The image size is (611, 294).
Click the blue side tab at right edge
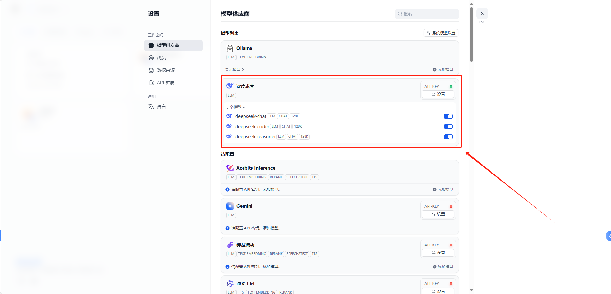click(x=608, y=236)
